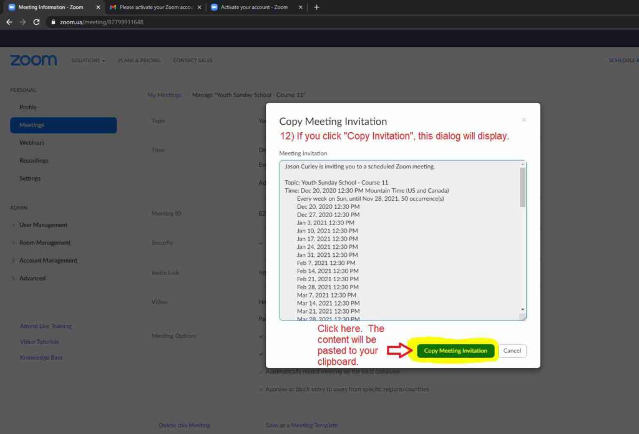
Task: Open a new browser tab with plus icon
Action: click(316, 7)
